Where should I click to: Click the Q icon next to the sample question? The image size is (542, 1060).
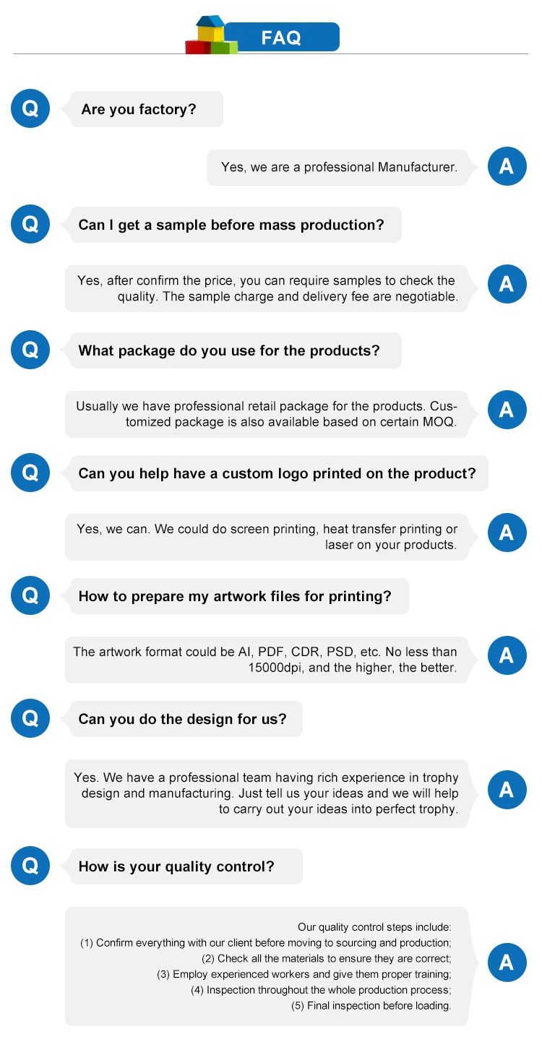30,224
